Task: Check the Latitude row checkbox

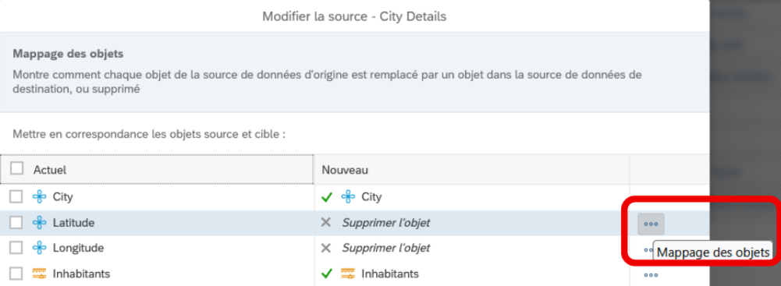Action: (x=16, y=223)
